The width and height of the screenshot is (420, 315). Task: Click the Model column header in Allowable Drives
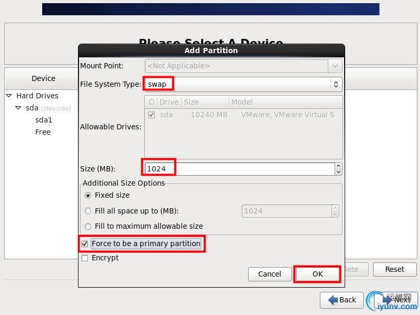tap(286, 102)
